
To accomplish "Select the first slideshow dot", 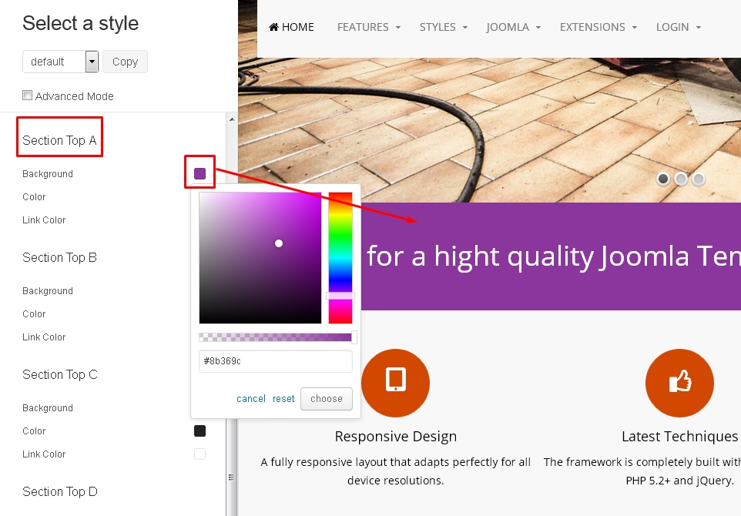I will pos(663,179).
